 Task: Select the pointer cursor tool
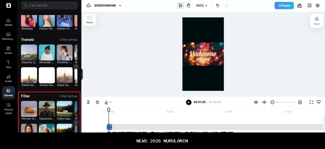pos(181,5)
